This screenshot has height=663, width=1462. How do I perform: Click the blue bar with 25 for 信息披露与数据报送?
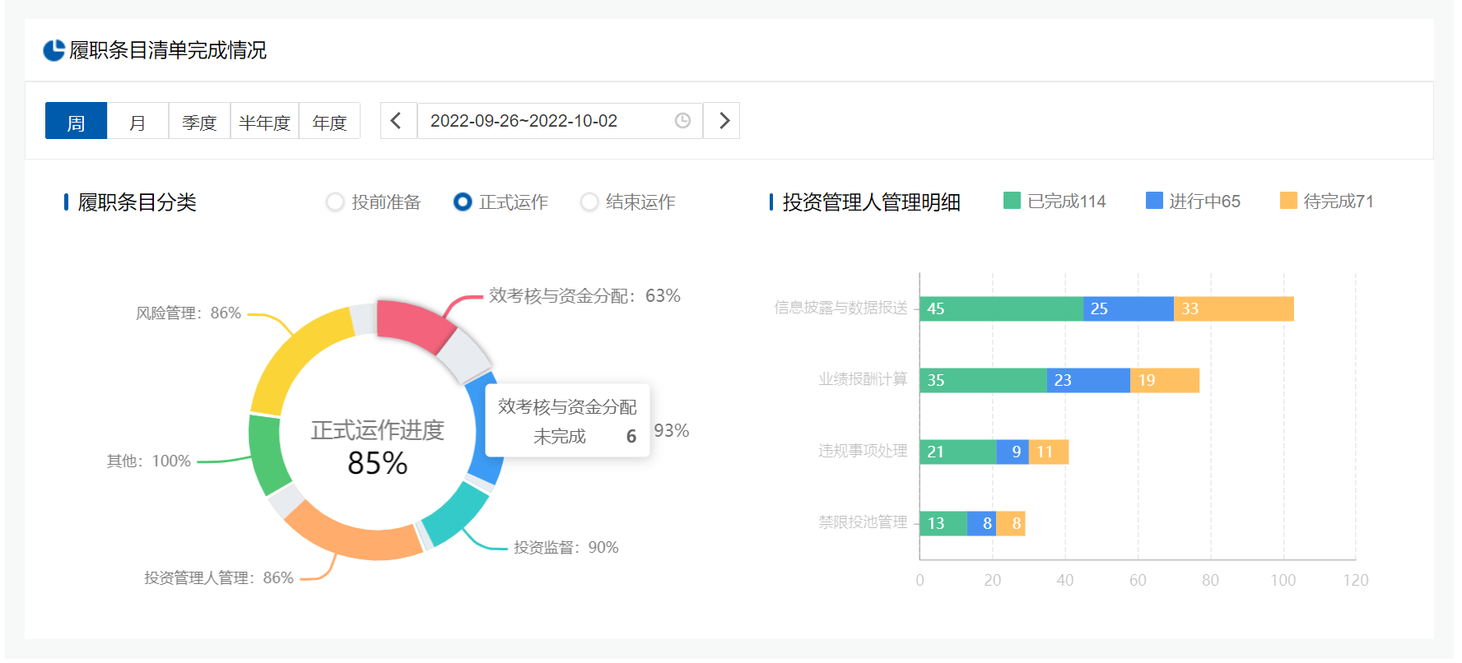pyautogui.click(x=1129, y=308)
